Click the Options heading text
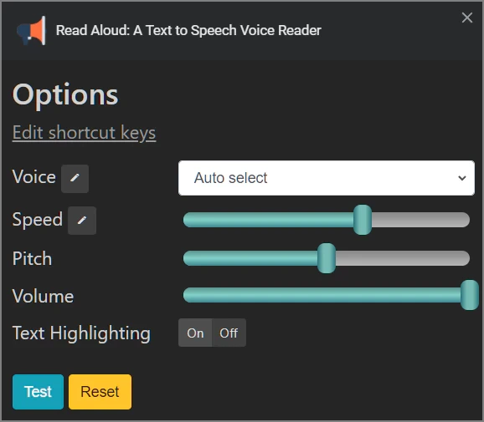The width and height of the screenshot is (484, 422). (x=65, y=95)
